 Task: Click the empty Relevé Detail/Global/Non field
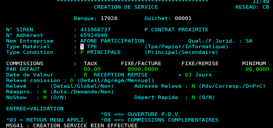coord(45,86)
